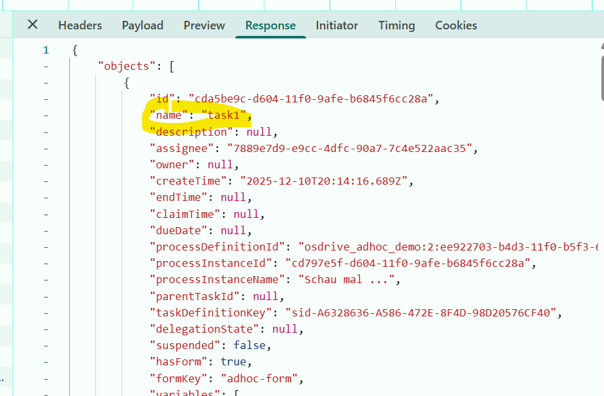Click the "claimTime" key
Image resolution: width=604 pixels, height=396 pixels.
185,214
